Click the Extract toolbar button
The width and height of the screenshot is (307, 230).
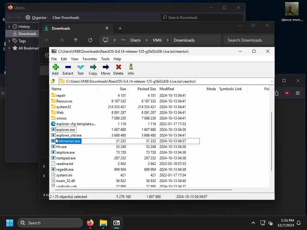pyautogui.click(x=68, y=69)
